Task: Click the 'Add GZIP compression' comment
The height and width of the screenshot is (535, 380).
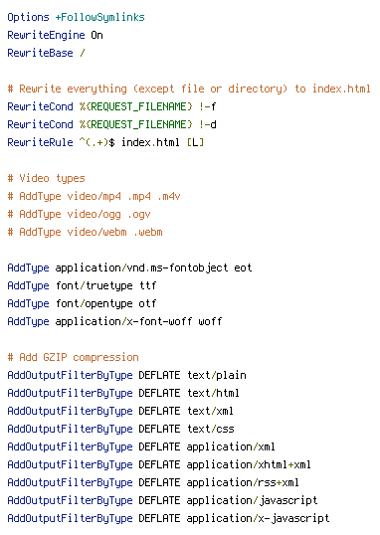Action: tap(73, 358)
